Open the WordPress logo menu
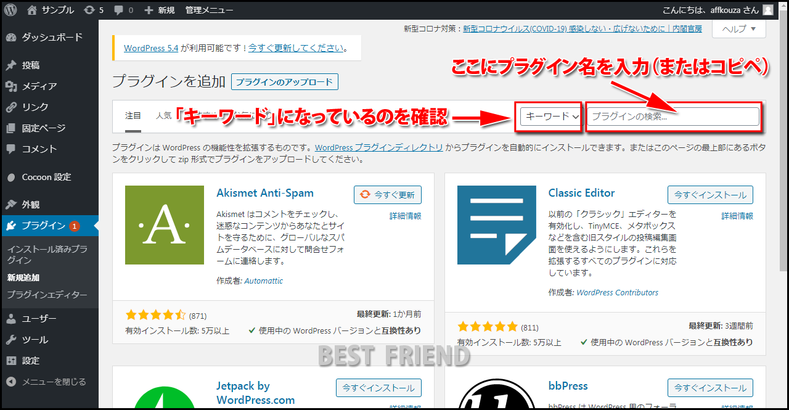 pos(10,10)
